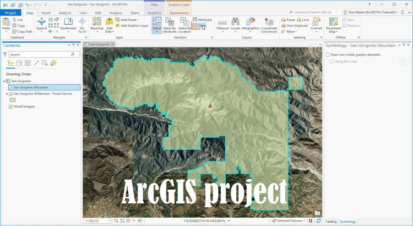This screenshot has width=413, height=226.
Task: Click the Clear selection button
Action: (199, 25)
